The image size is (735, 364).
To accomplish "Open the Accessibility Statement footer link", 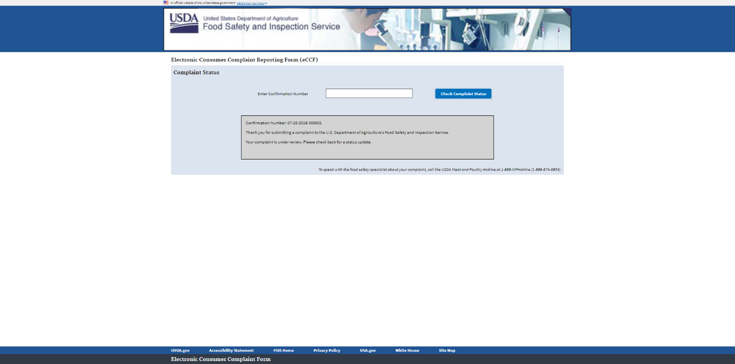I will [231, 351].
